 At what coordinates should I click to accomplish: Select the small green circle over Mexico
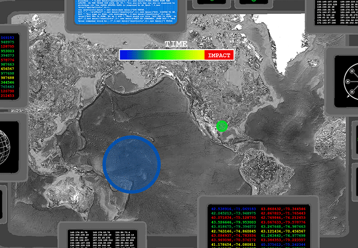221,126
